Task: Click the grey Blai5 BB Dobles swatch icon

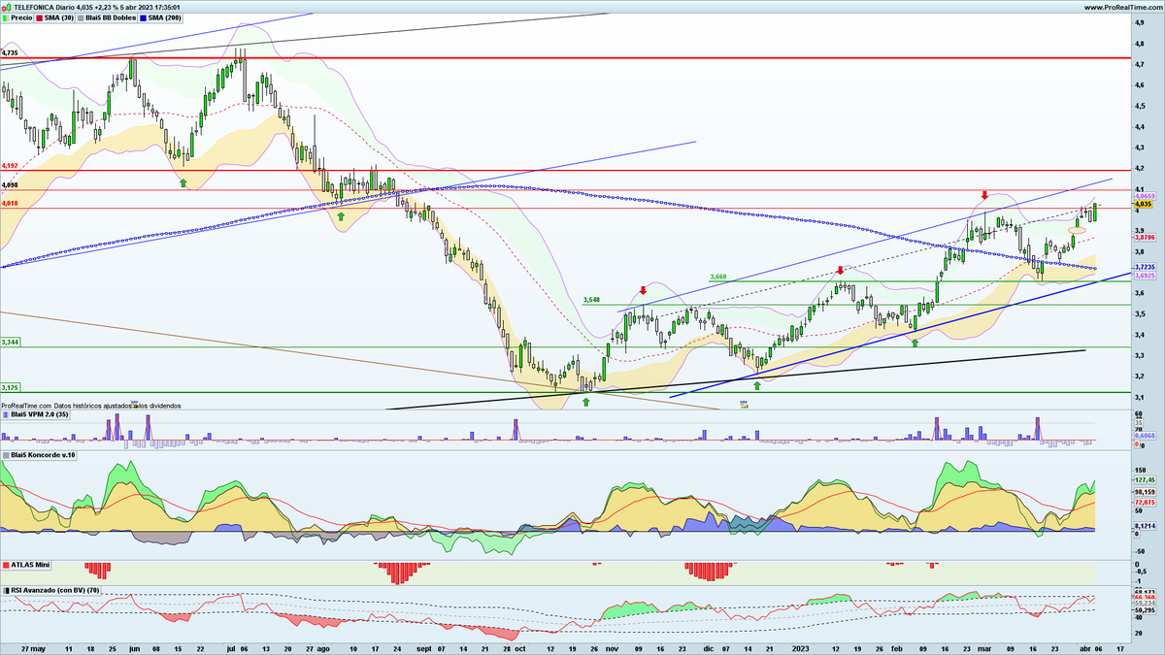Action: pyautogui.click(x=82, y=18)
